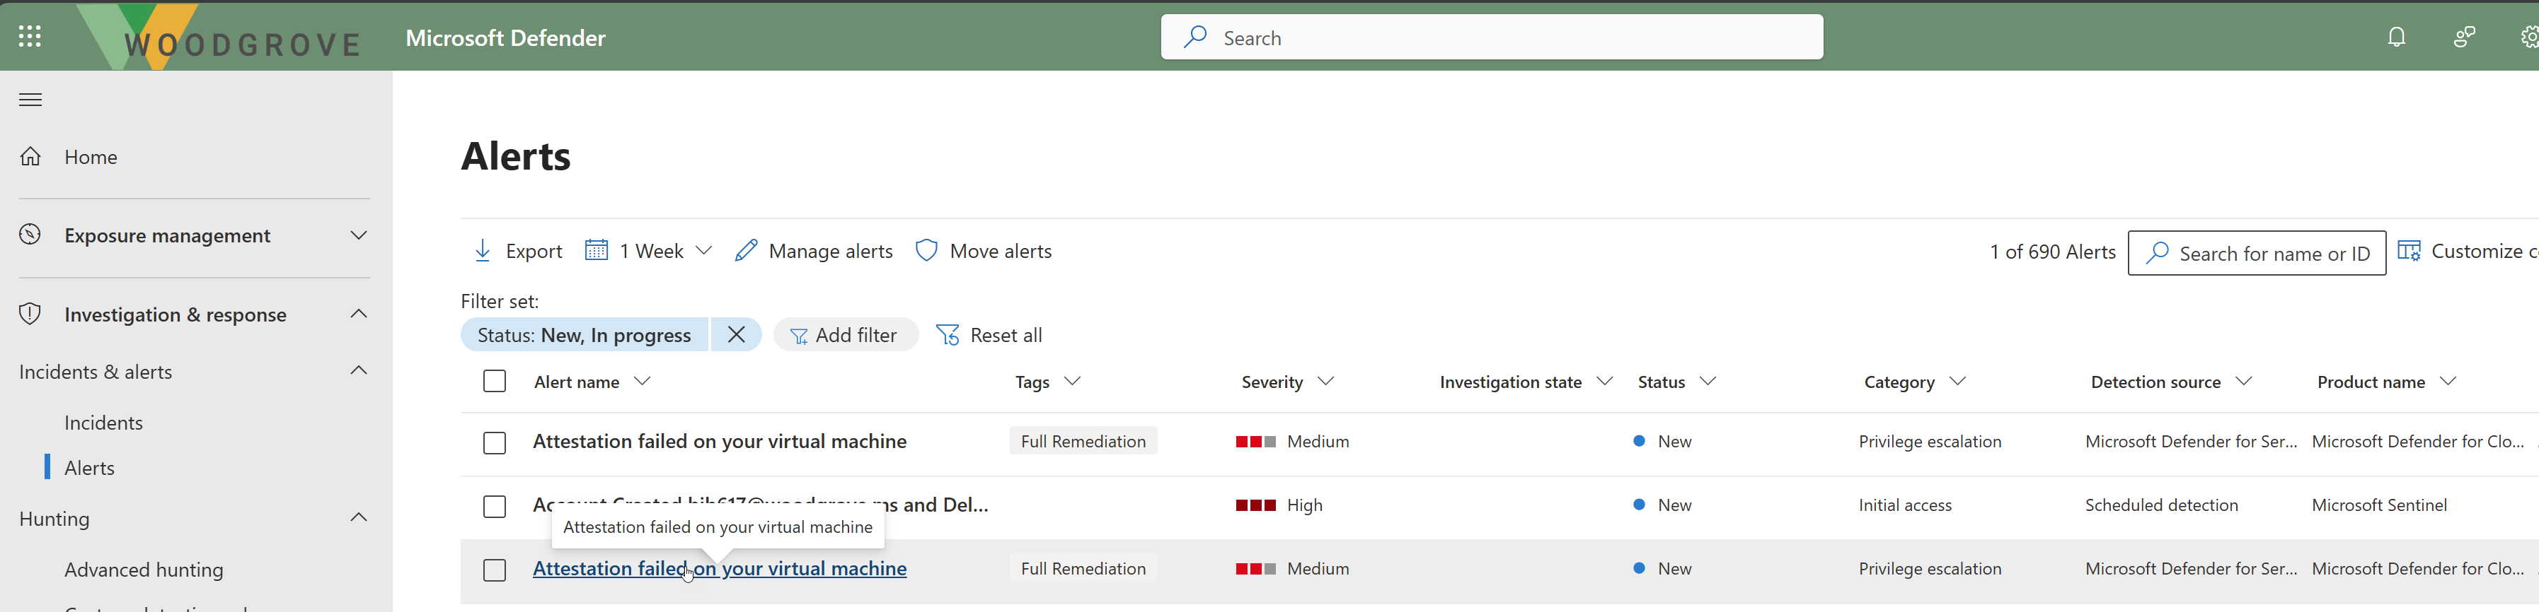Click the Move alerts shield icon

pos(926,251)
